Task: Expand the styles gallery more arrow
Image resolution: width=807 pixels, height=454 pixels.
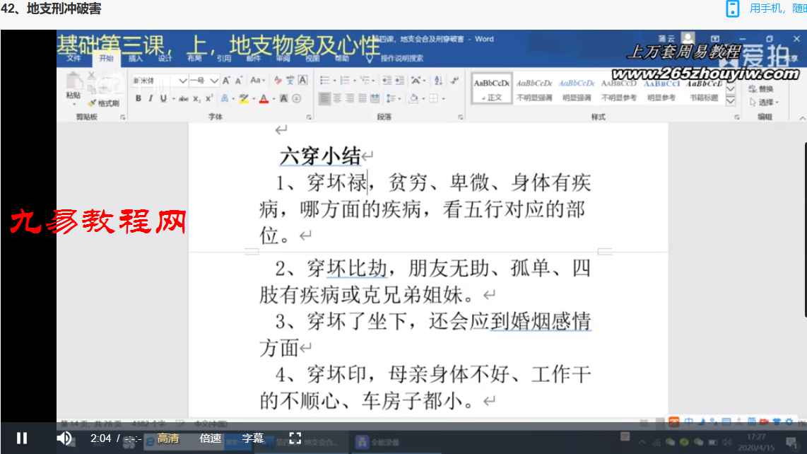Action: click(x=730, y=101)
